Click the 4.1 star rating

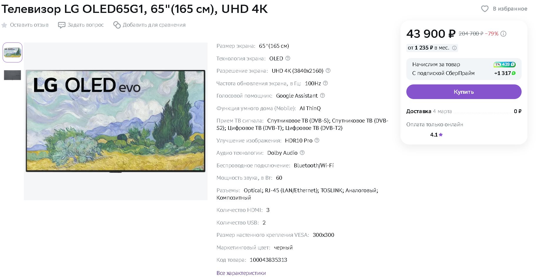pos(436,135)
